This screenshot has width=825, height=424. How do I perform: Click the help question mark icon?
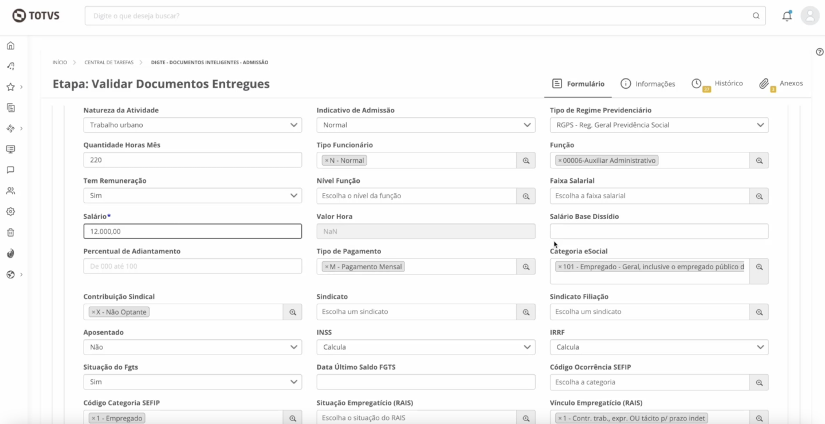click(819, 52)
